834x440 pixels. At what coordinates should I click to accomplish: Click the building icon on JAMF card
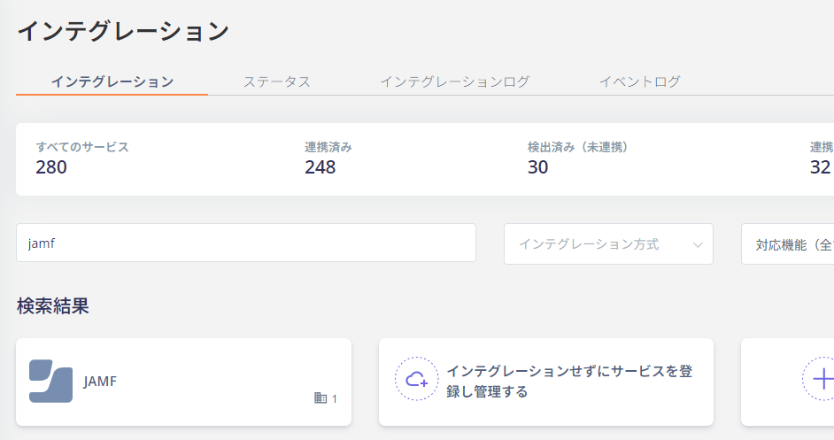click(x=320, y=398)
